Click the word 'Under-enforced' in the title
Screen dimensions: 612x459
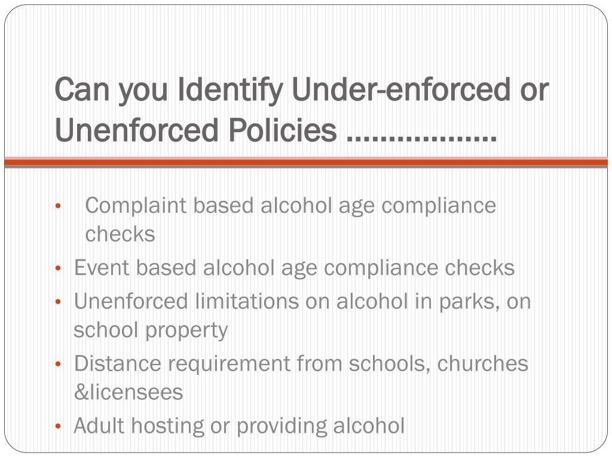(401, 89)
